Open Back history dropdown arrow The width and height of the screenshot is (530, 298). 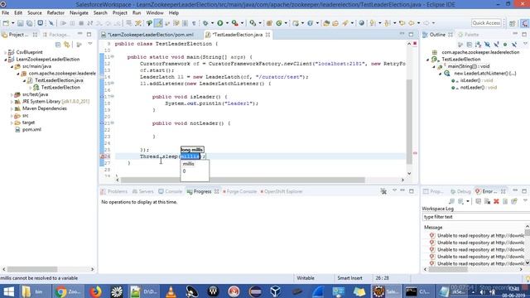[x=418, y=23]
